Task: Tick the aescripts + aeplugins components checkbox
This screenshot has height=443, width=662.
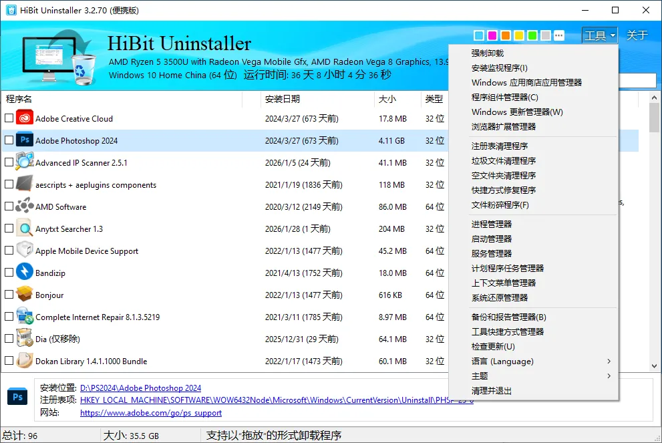Action: tap(9, 184)
